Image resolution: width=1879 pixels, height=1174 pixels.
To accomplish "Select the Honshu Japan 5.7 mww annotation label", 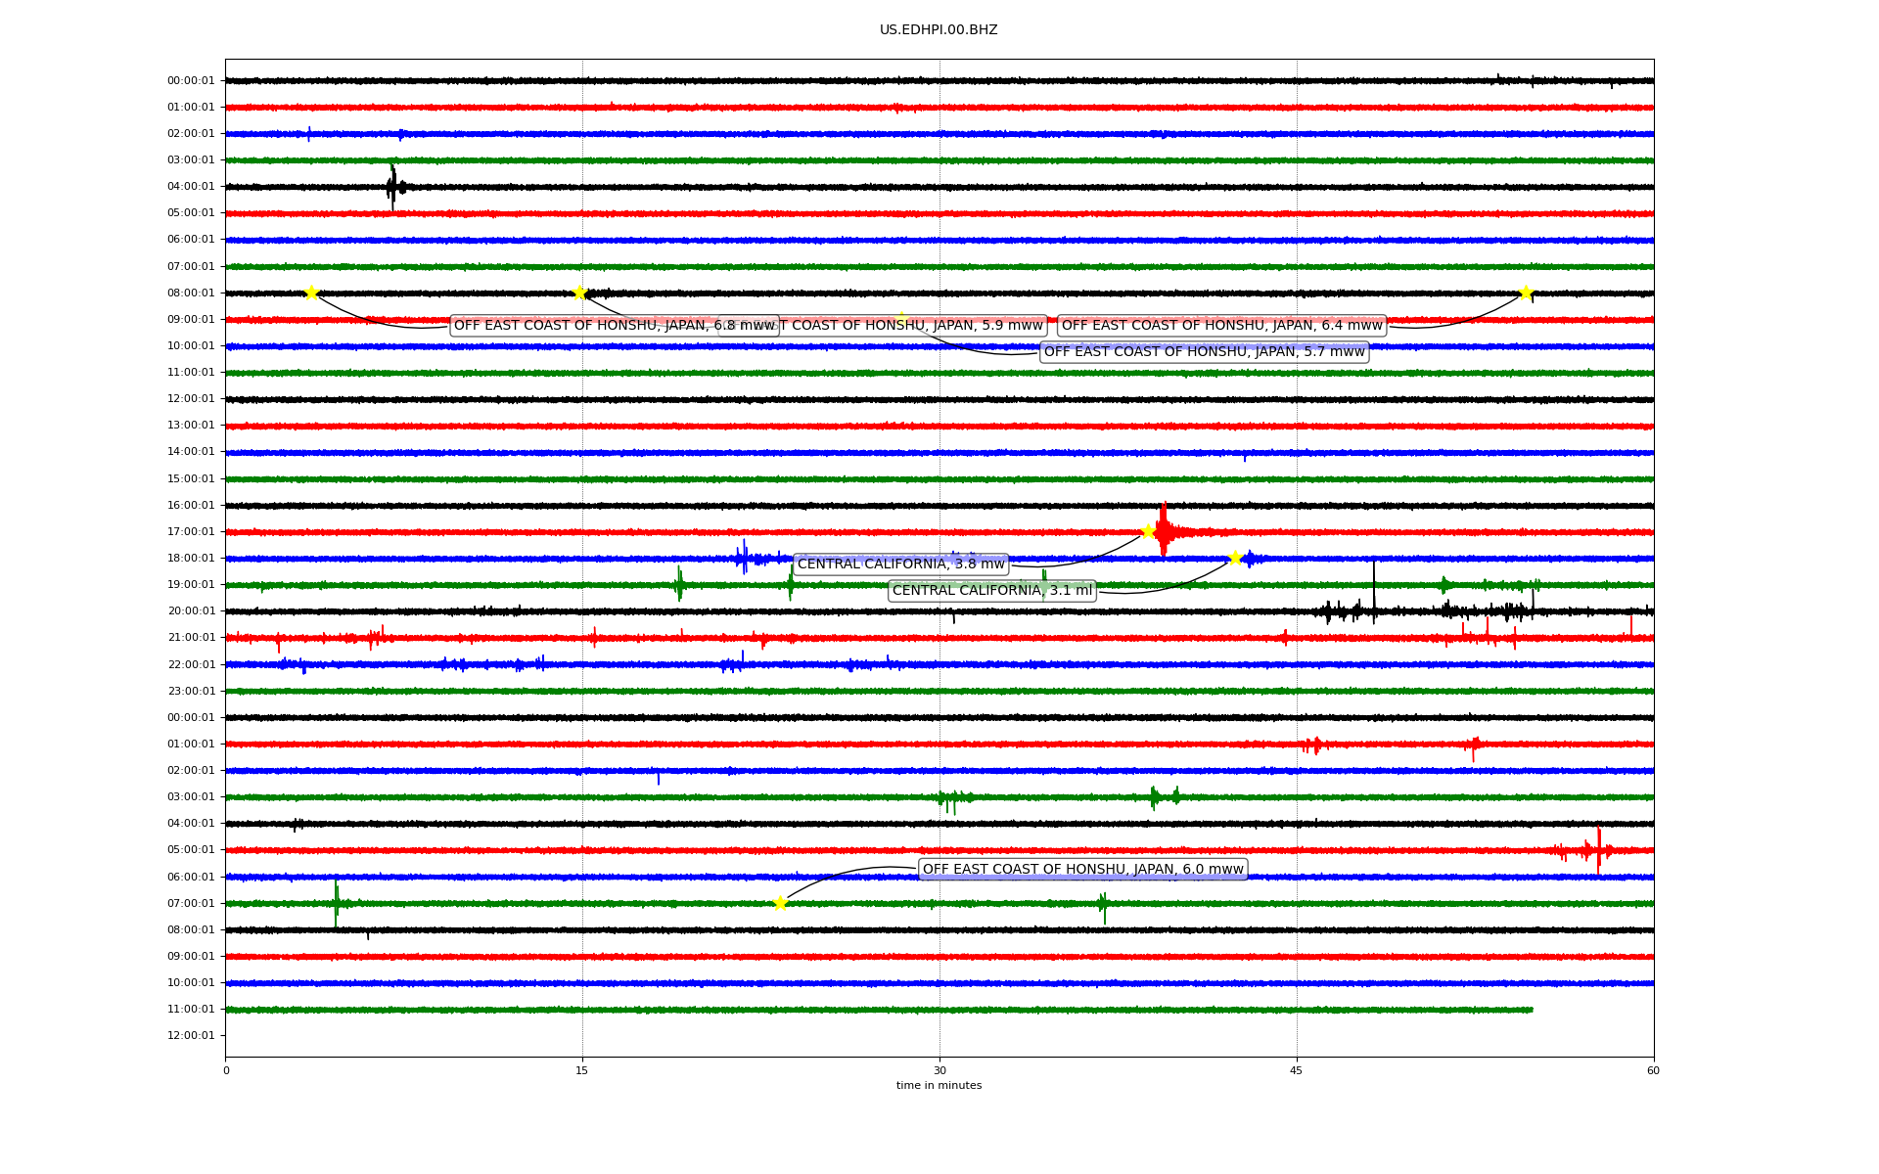I will pos(1204,352).
